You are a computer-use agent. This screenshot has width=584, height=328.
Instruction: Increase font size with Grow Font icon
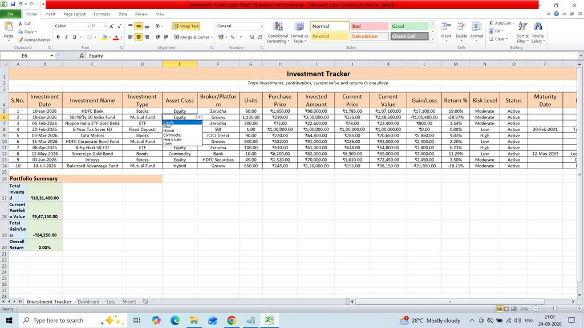[x=111, y=26]
